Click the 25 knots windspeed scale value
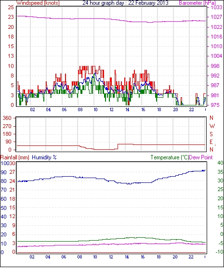This screenshot has height=271, width=224. (x=11, y=7)
